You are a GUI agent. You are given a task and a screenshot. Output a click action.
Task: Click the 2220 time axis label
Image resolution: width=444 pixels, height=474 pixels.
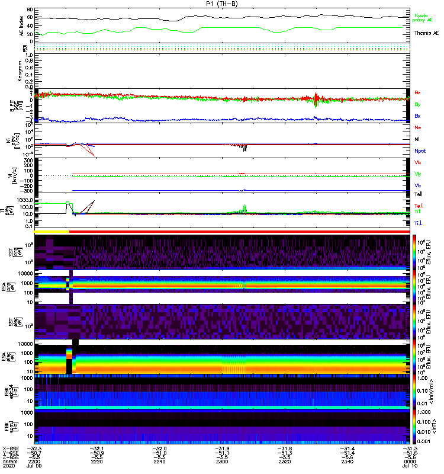[96, 462]
